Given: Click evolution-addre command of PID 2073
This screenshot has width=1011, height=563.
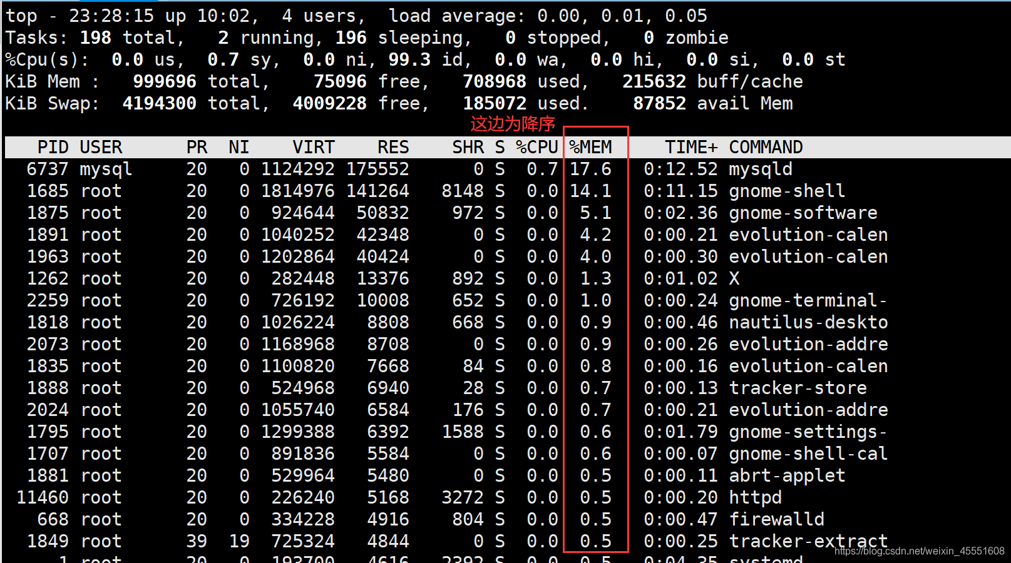Looking at the screenshot, I should (x=808, y=344).
